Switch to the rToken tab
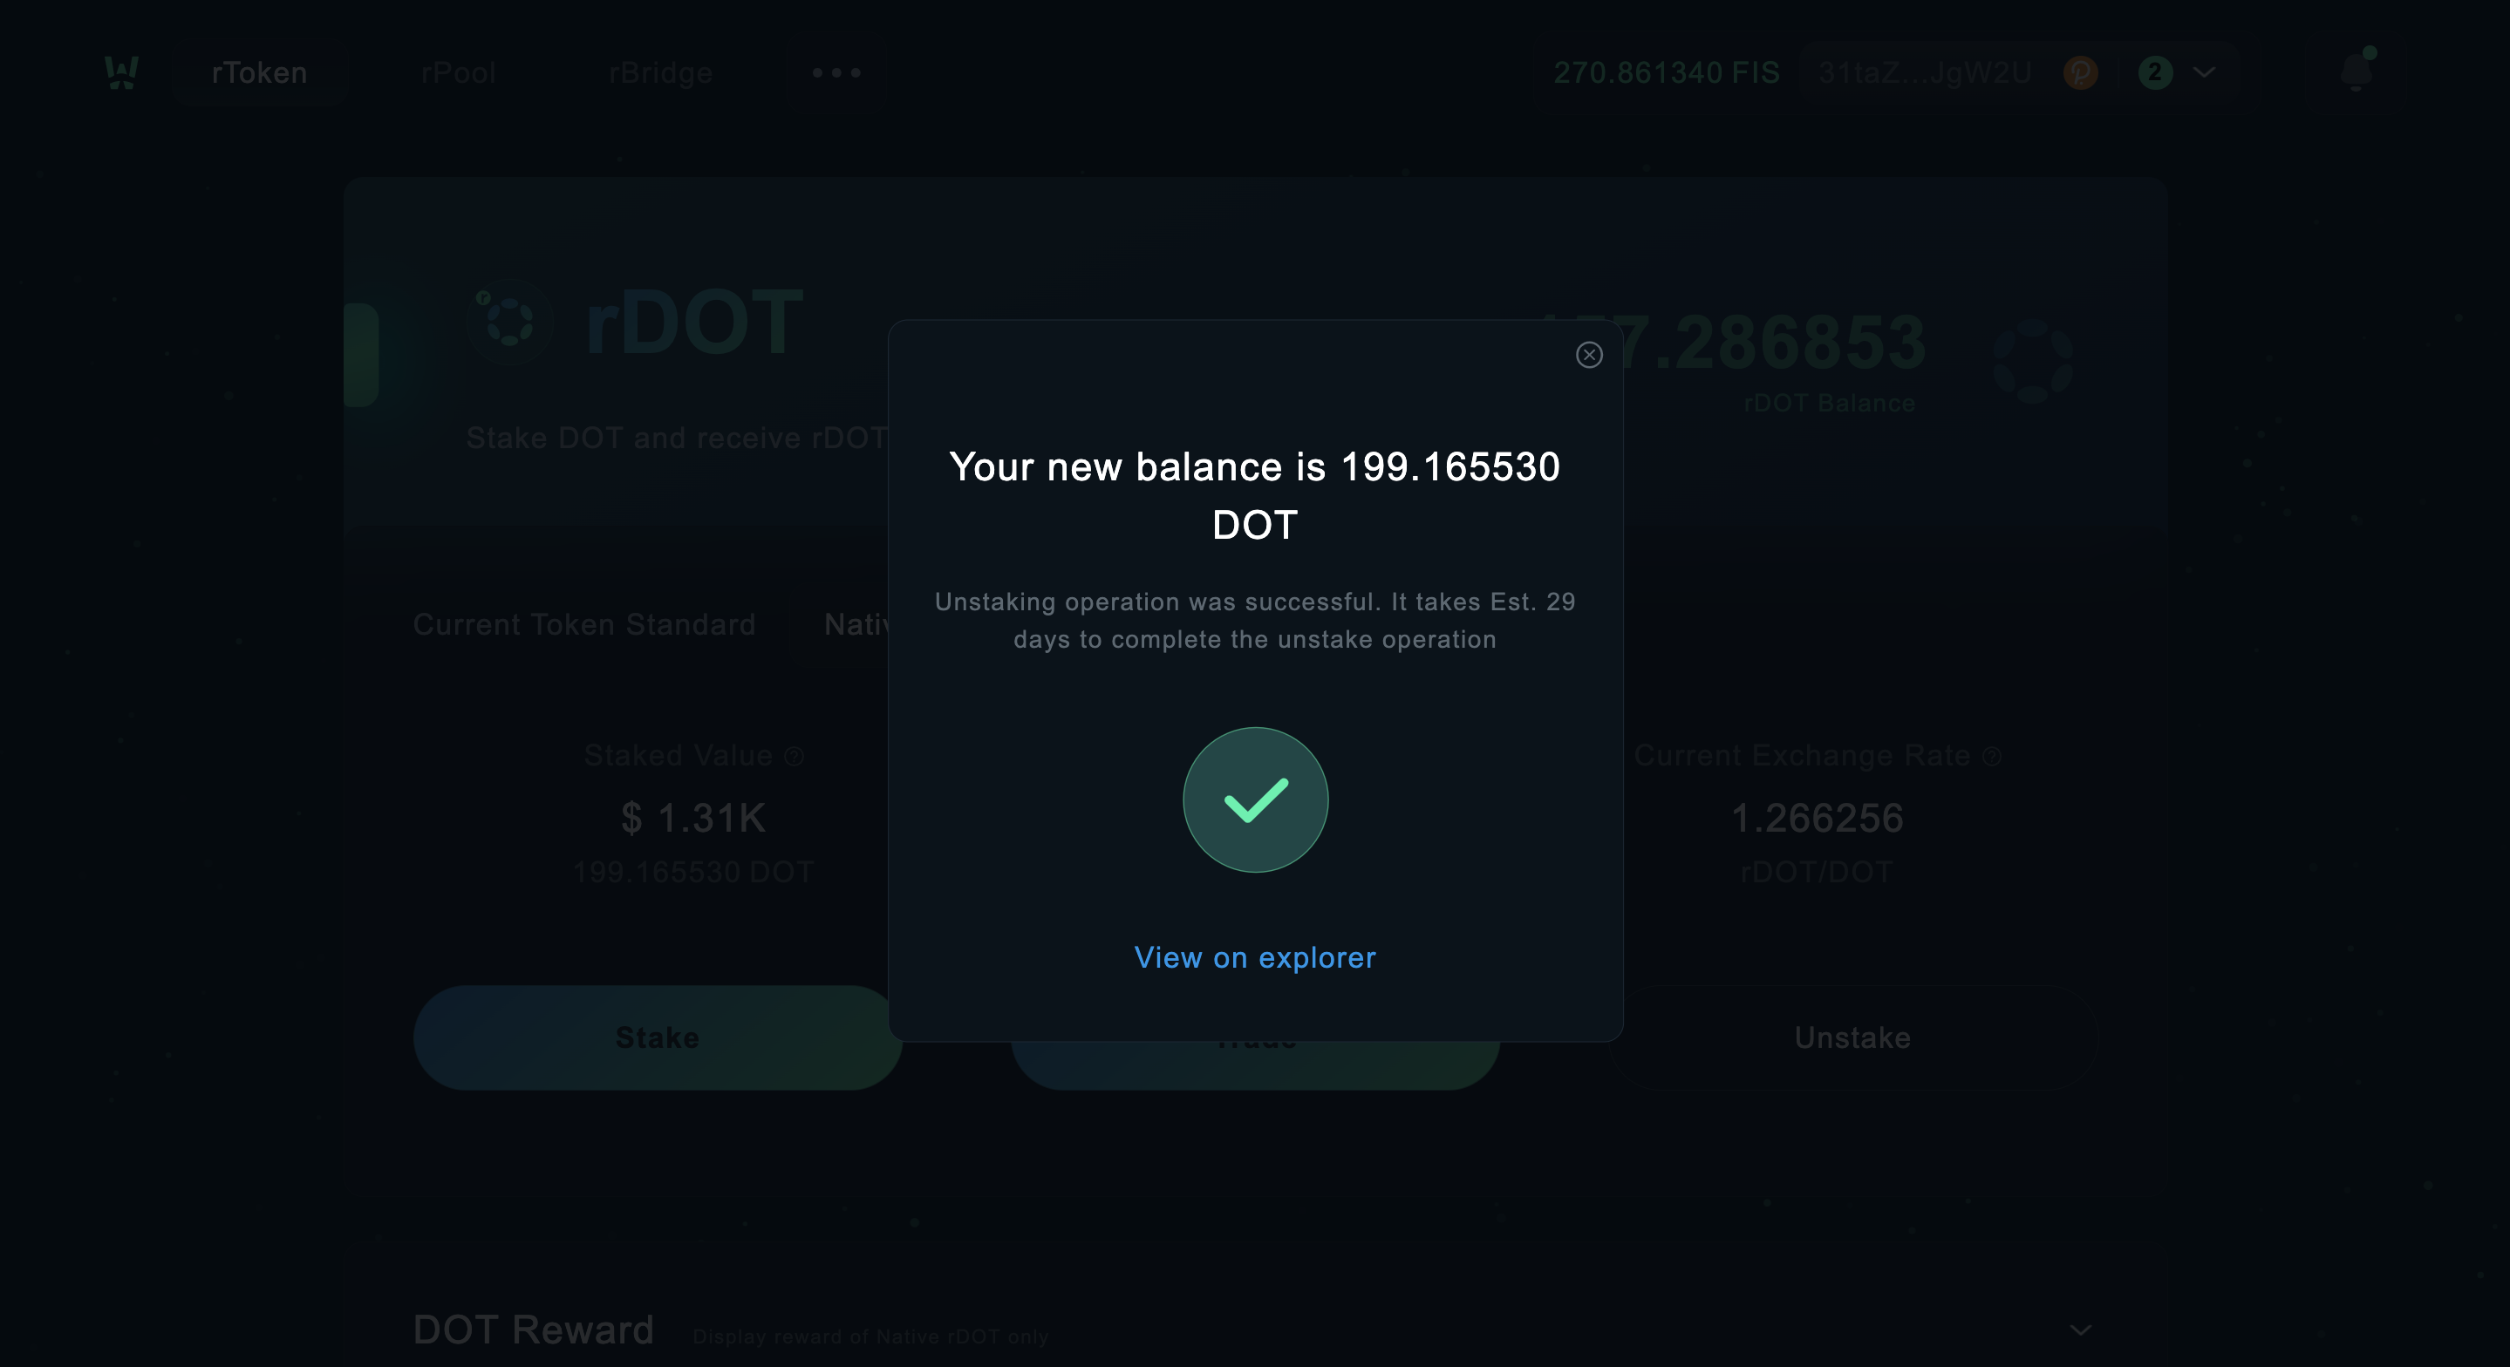Viewport: 2510px width, 1367px height. pyautogui.click(x=259, y=73)
